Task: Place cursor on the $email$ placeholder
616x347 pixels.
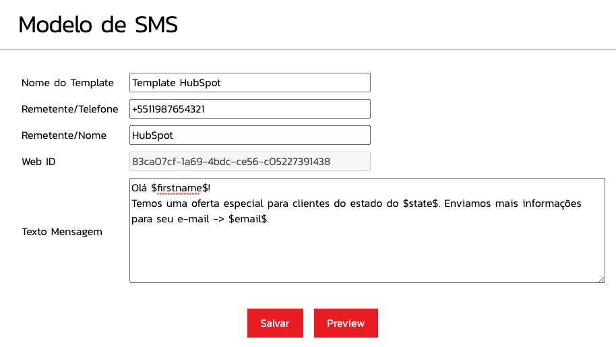Action: pyautogui.click(x=249, y=219)
